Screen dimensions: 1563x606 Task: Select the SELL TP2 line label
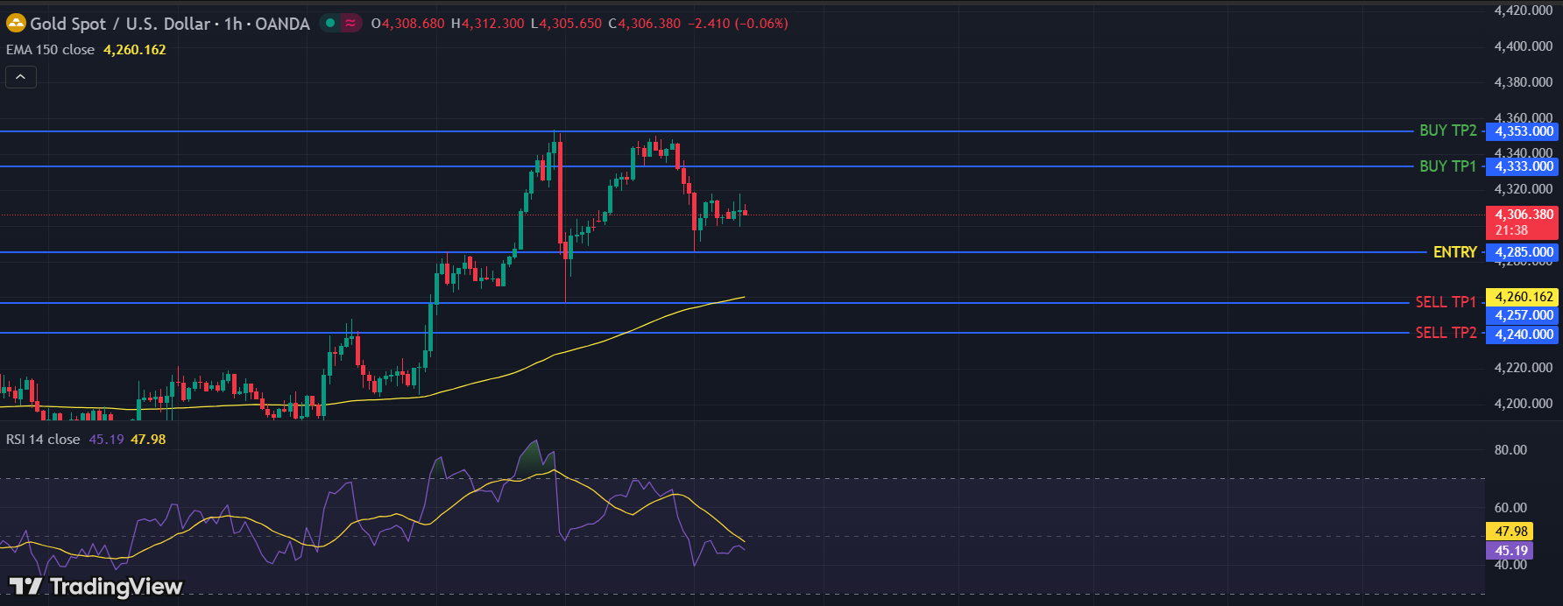(x=1446, y=333)
